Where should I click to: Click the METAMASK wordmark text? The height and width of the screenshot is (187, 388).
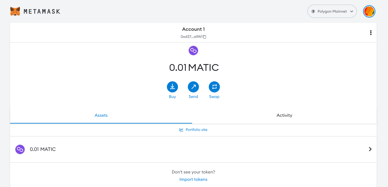(x=42, y=11)
